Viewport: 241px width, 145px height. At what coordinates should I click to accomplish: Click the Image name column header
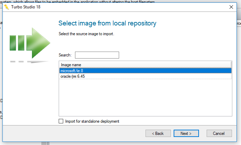point(145,65)
